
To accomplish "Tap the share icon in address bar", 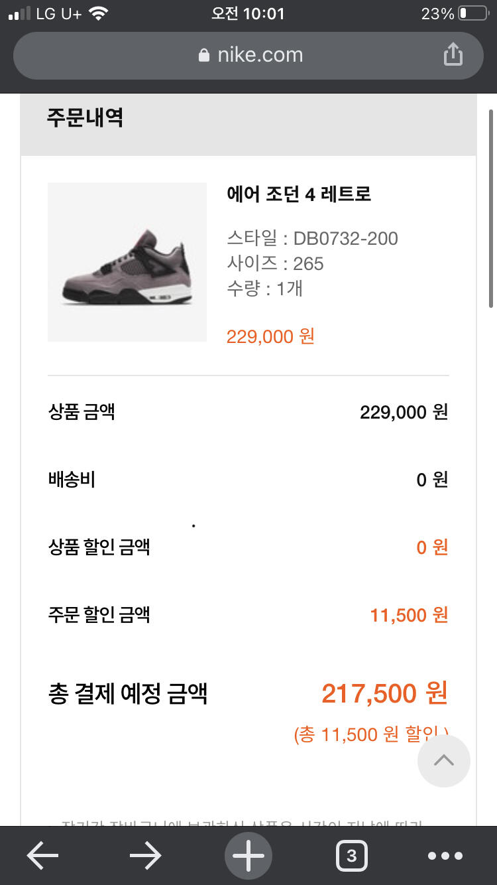I will pyautogui.click(x=453, y=54).
